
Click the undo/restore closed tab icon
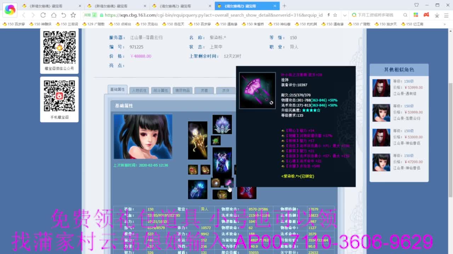(x=64, y=15)
